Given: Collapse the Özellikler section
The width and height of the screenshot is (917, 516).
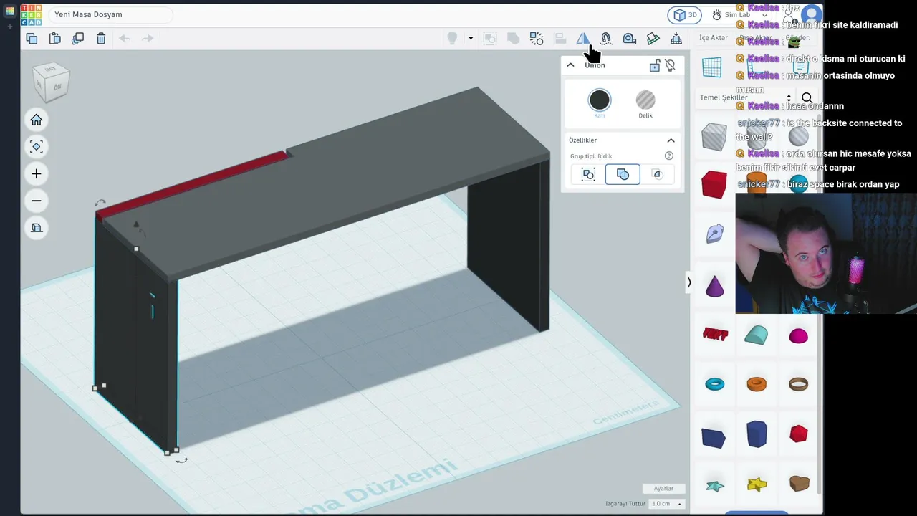Looking at the screenshot, I should [671, 140].
